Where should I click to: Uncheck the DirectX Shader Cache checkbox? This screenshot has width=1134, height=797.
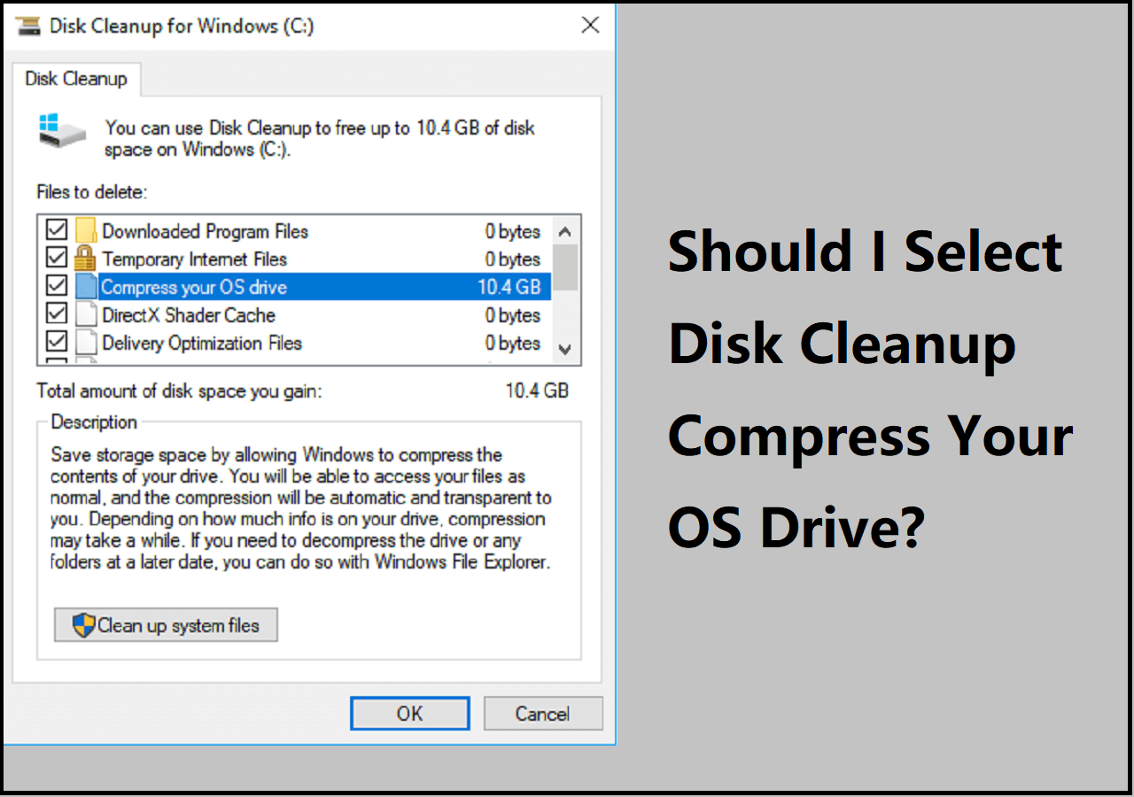tap(57, 313)
